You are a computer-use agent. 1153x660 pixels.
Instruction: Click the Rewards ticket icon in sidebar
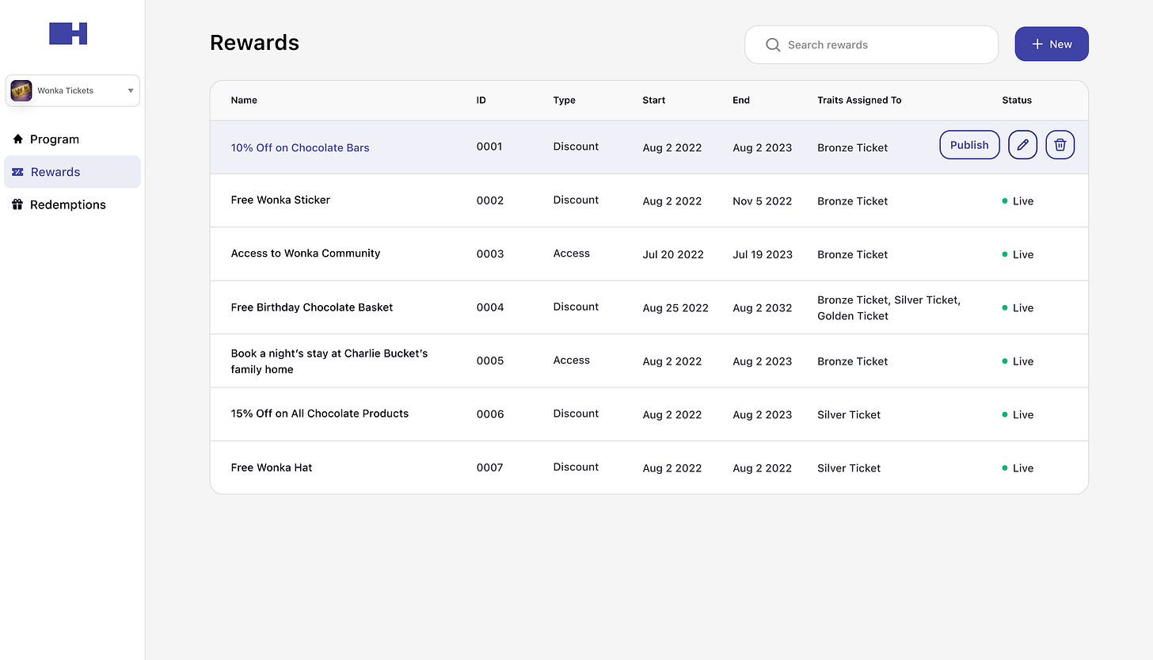(18, 172)
